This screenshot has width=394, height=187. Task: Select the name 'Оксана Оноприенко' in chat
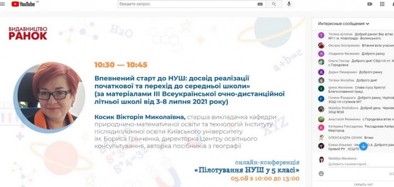pyautogui.click(x=344, y=46)
